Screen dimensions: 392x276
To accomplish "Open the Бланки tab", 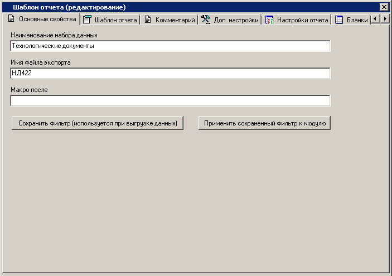I will pos(357,20).
